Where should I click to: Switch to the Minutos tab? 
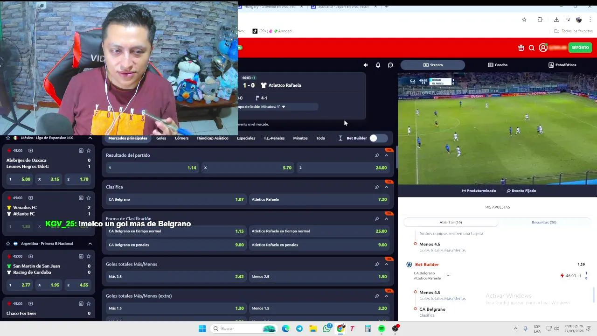(300, 138)
